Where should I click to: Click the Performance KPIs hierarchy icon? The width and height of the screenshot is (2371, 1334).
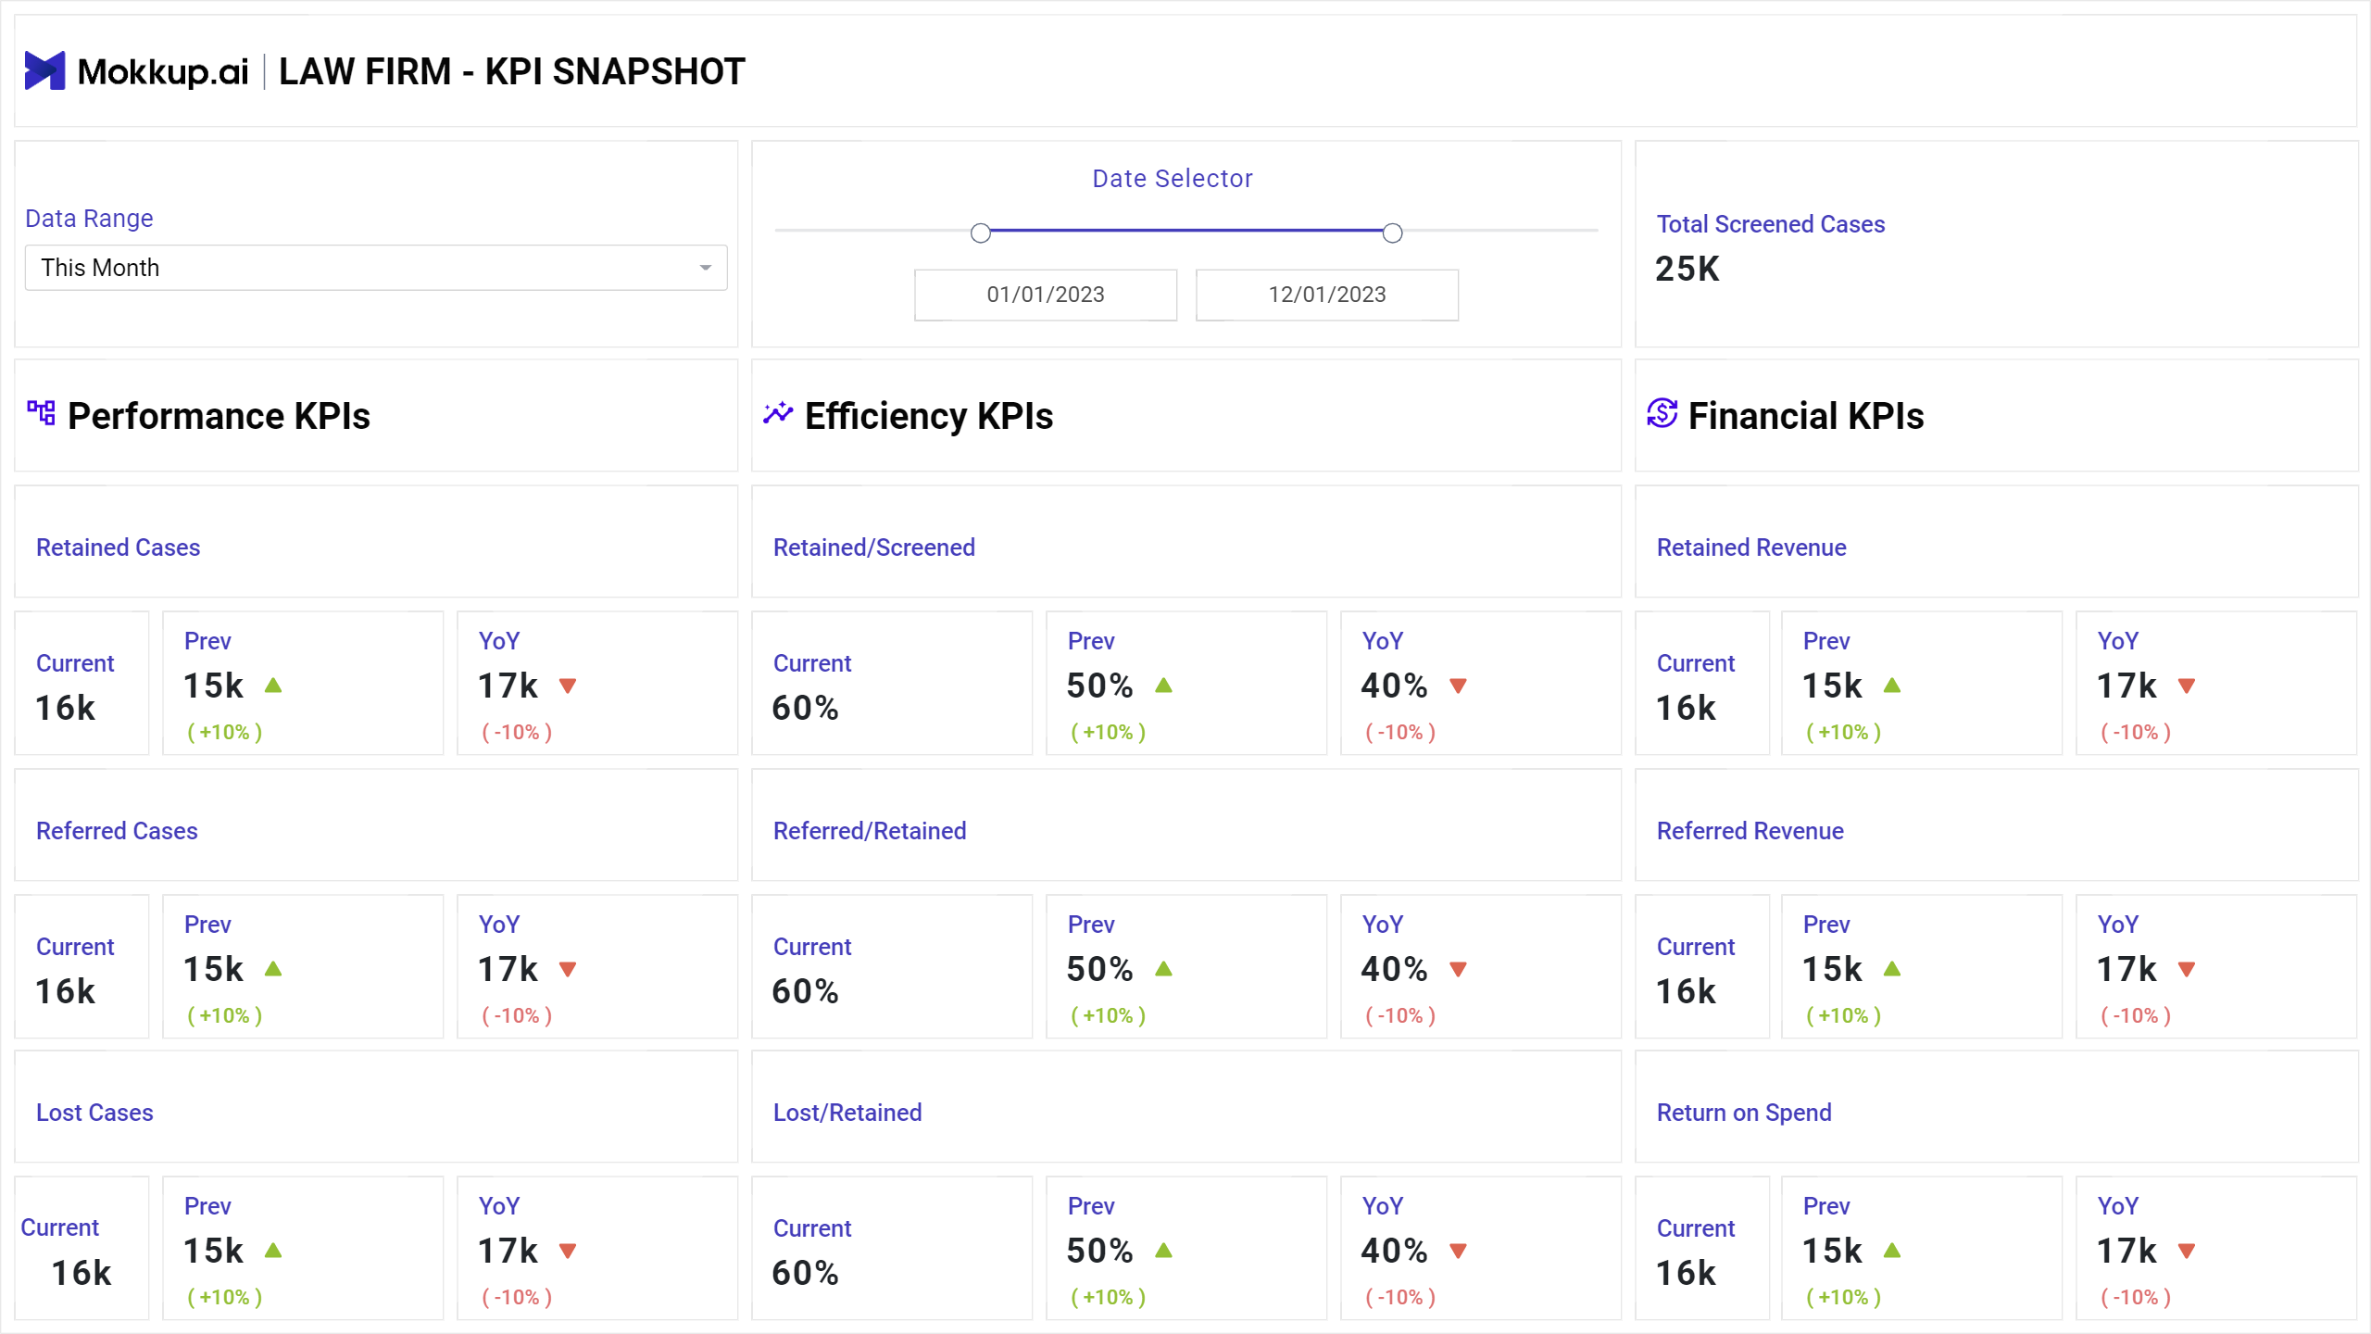point(41,413)
